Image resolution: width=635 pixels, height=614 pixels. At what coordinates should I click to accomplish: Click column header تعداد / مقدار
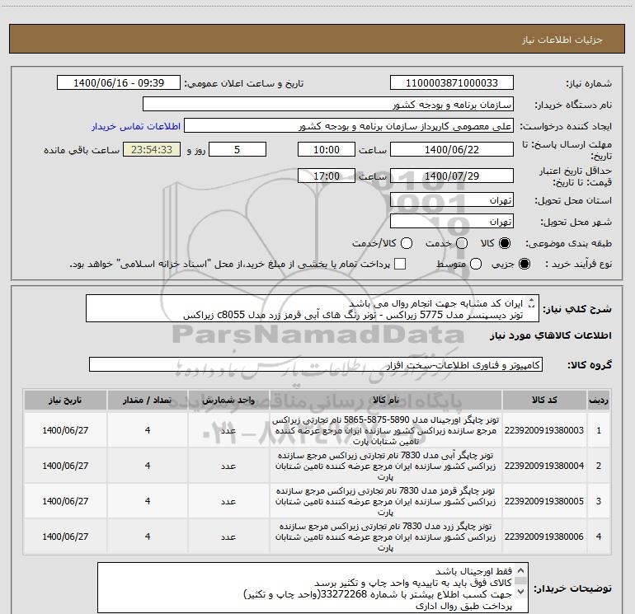coord(148,401)
